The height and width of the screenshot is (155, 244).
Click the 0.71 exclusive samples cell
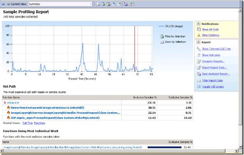175,113
